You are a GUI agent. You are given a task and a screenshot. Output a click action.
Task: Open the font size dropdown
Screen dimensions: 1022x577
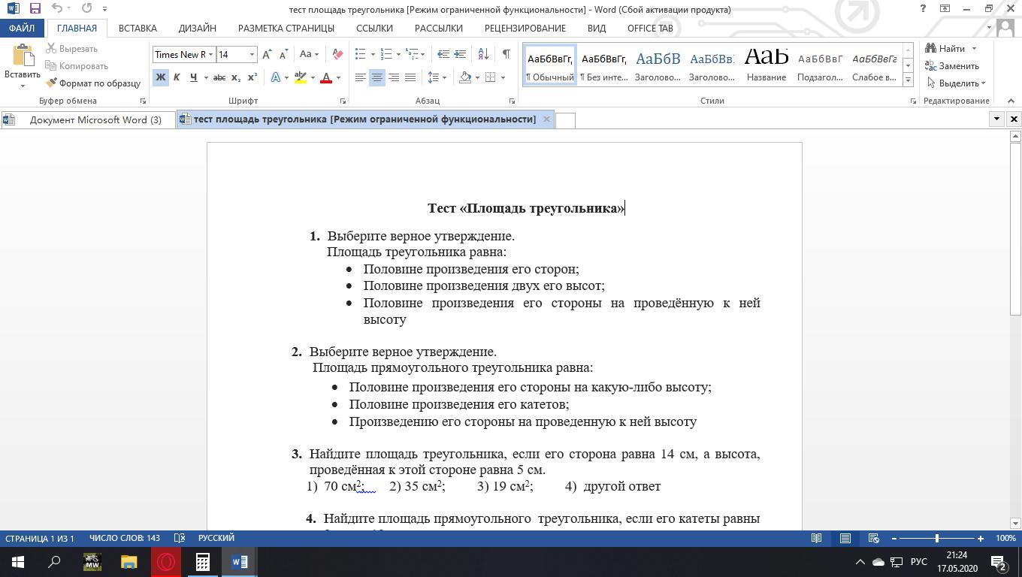(252, 54)
